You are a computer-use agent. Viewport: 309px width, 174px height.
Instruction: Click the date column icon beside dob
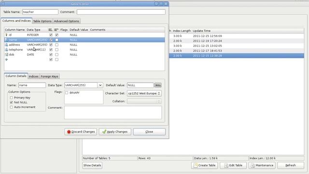click(6, 55)
